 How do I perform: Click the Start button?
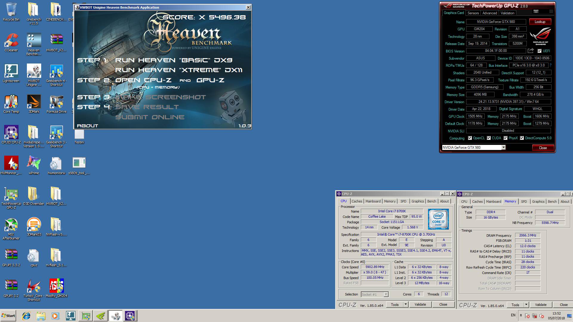coord(8,316)
